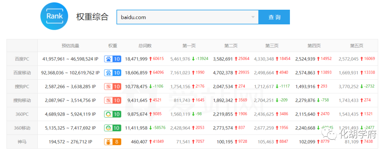This screenshot has width=389, height=151.
Task: Click the blue Rank logo icon
Action: (x=54, y=16)
